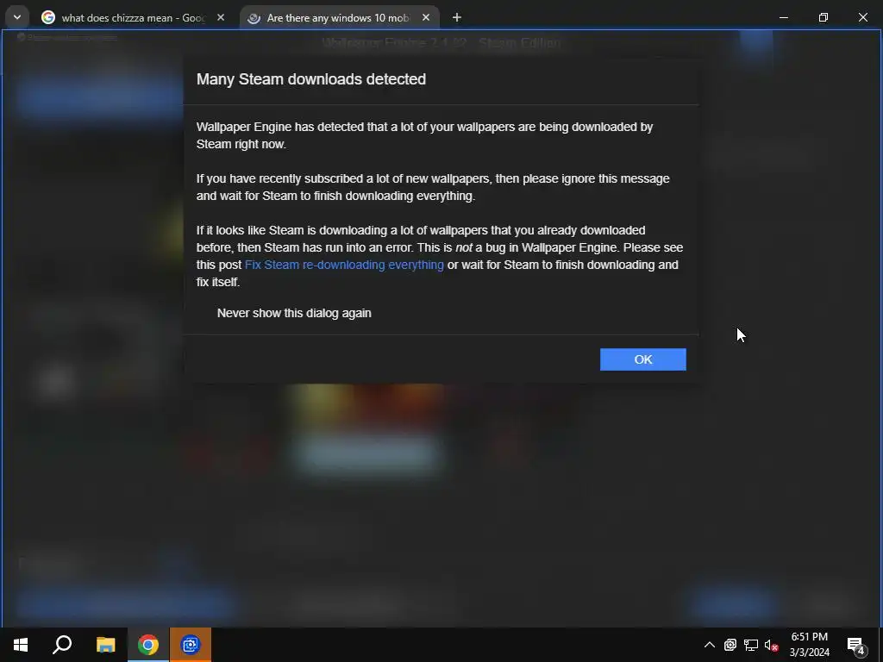Open the Windows Start menu
Viewport: 883px width, 662px height.
coord(21,645)
